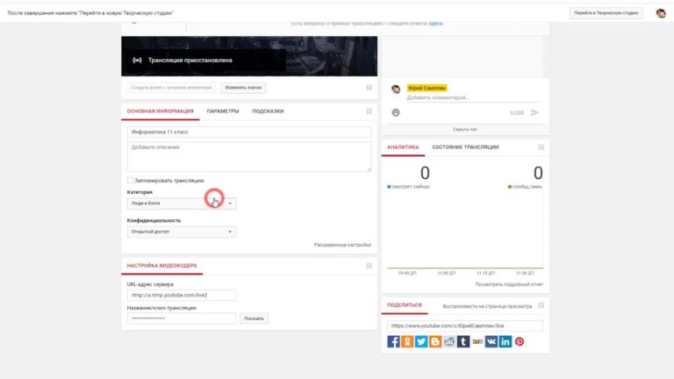674x379 pixels.
Task: Click the Изменить значок button
Action: tap(243, 88)
